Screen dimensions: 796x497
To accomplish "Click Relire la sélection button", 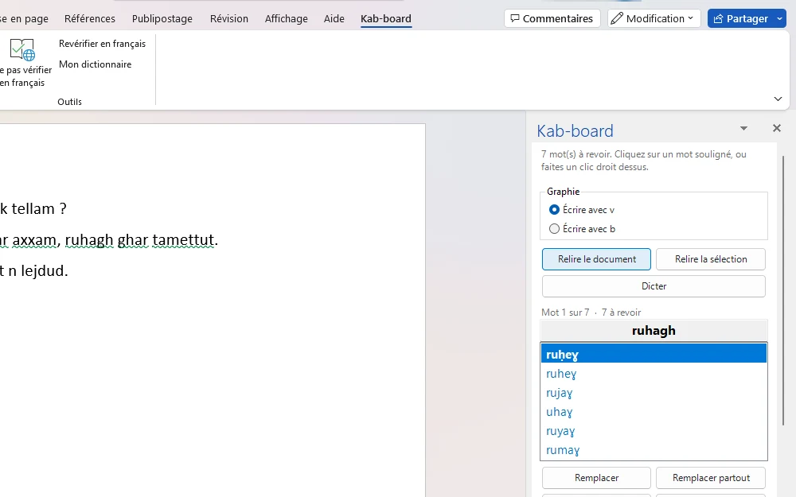I will click(x=711, y=259).
